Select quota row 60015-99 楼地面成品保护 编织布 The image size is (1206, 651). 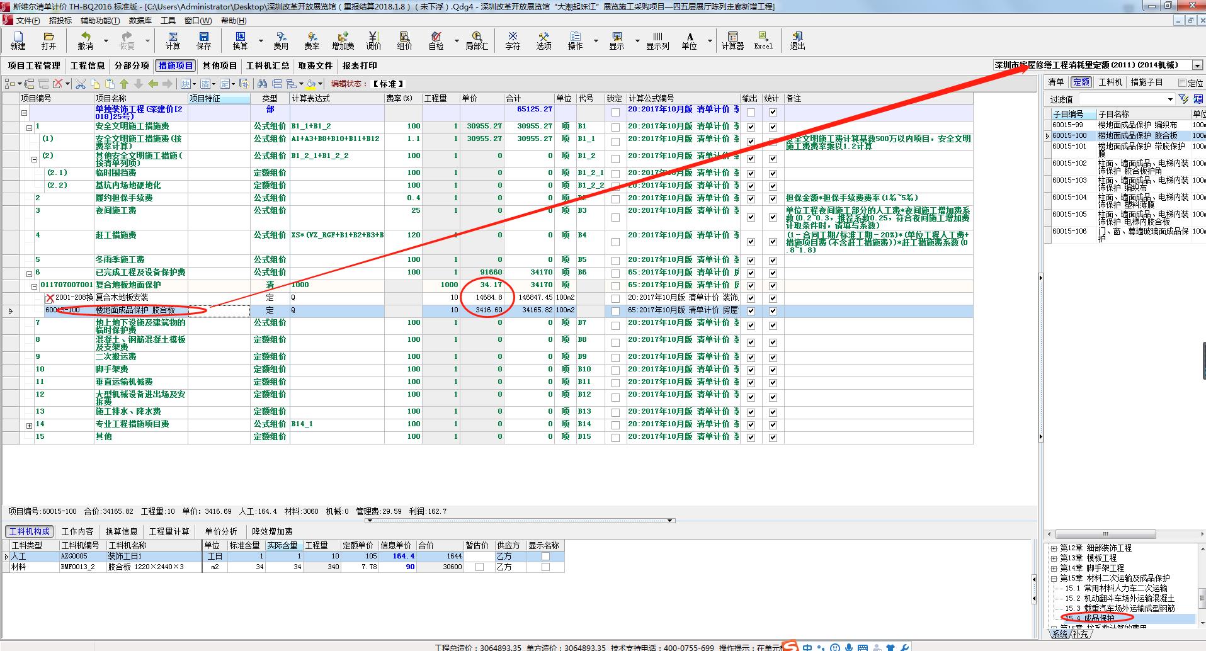(x=1125, y=125)
